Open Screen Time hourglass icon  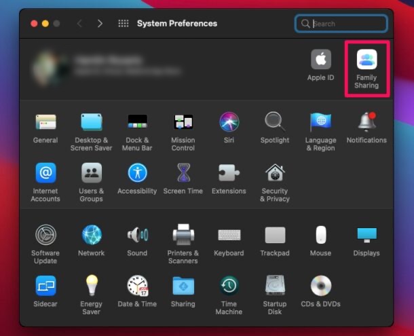click(183, 174)
